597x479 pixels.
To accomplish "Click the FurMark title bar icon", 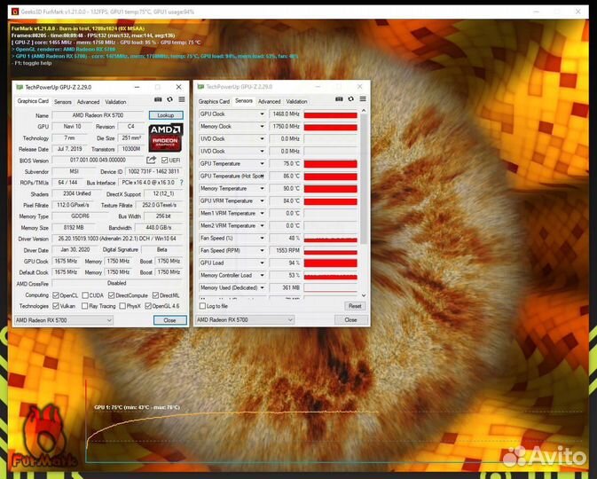I will click(14, 12).
